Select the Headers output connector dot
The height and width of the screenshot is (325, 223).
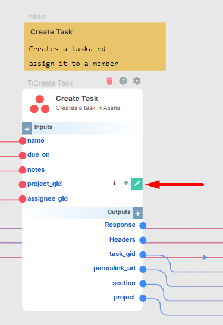(x=143, y=240)
